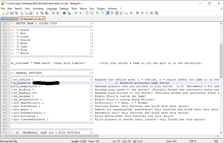This screenshot has width=224, height=143.
Task: Open the File menu
Action: pyautogui.click(x=3, y=9)
